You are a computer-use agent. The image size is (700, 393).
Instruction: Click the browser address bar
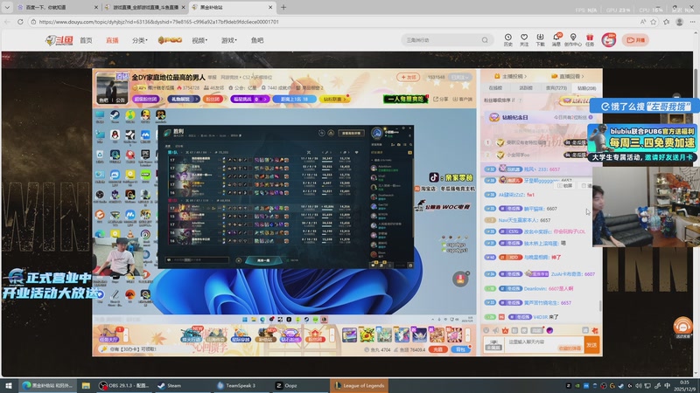(335, 21)
